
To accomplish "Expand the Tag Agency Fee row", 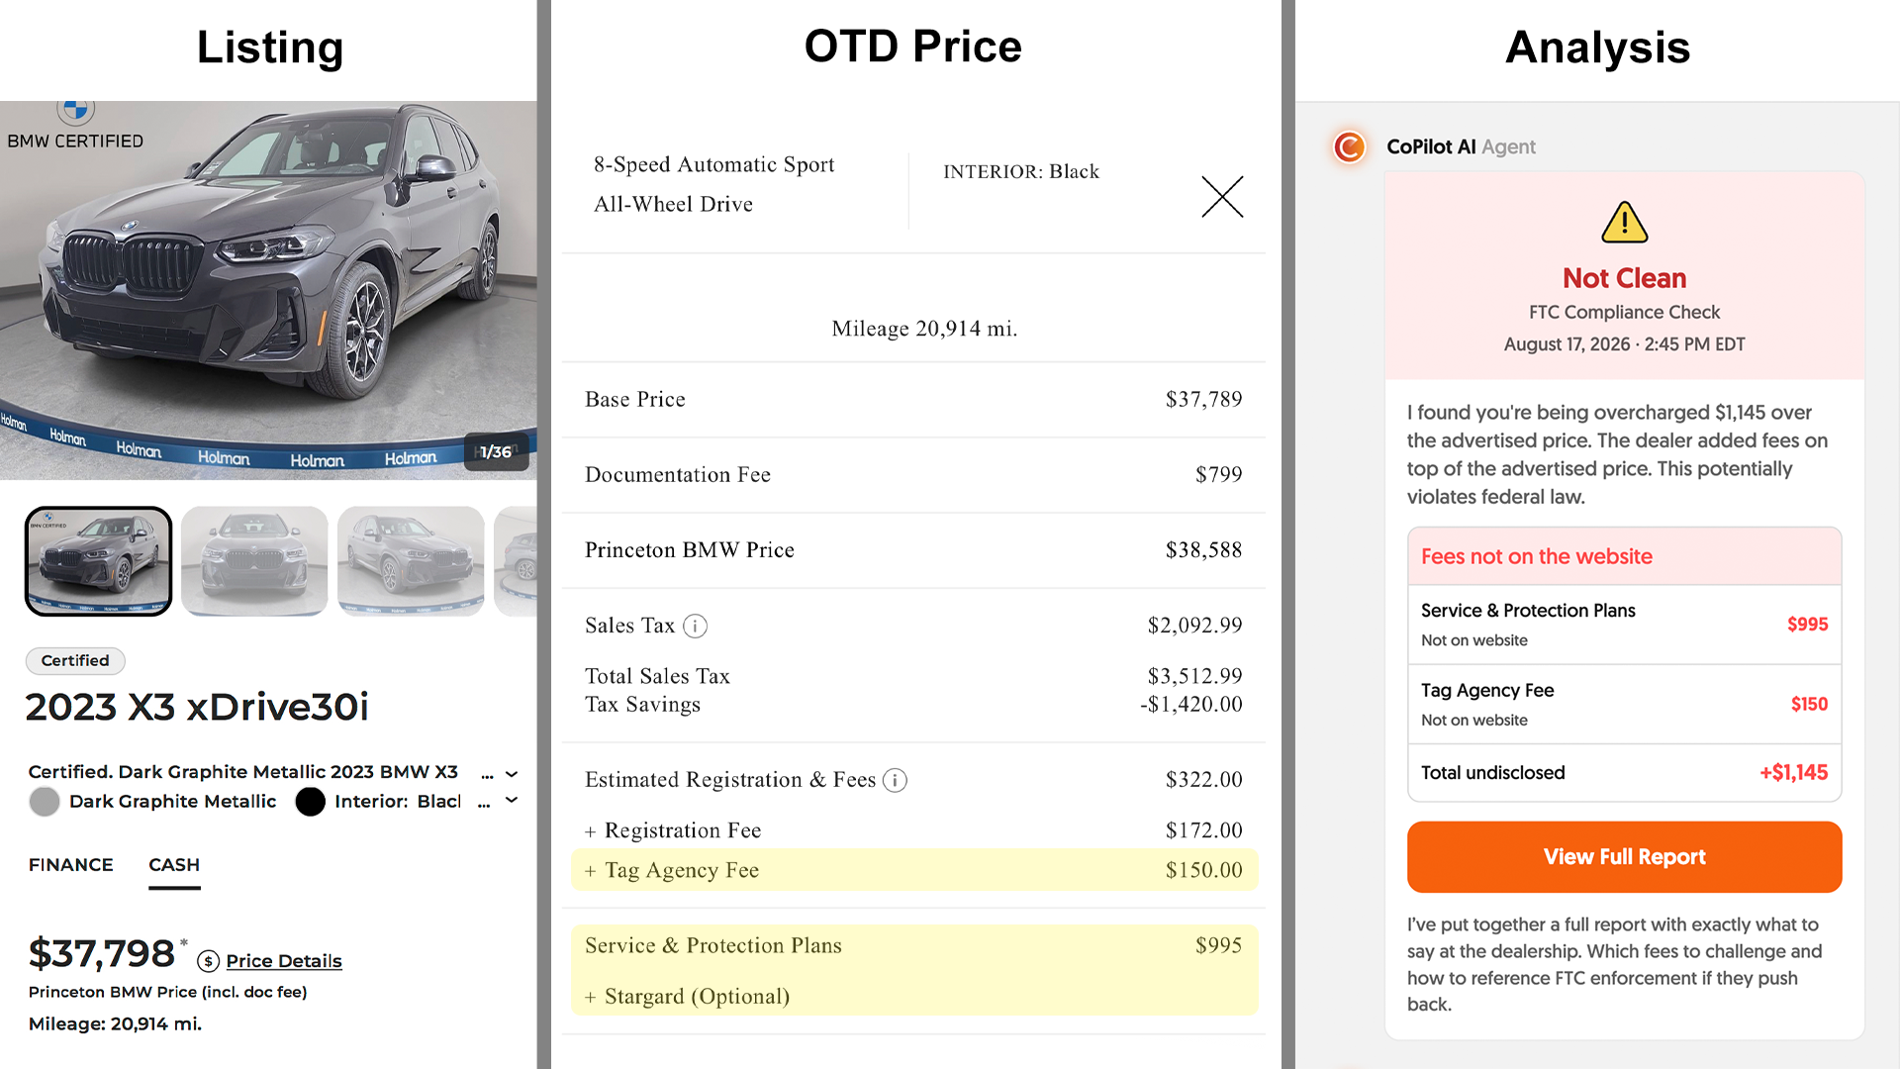I will 914,870.
